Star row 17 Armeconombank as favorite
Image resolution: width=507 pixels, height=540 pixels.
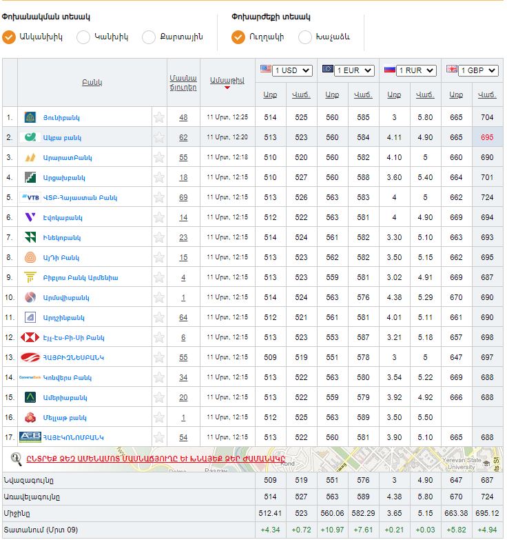coord(159,437)
